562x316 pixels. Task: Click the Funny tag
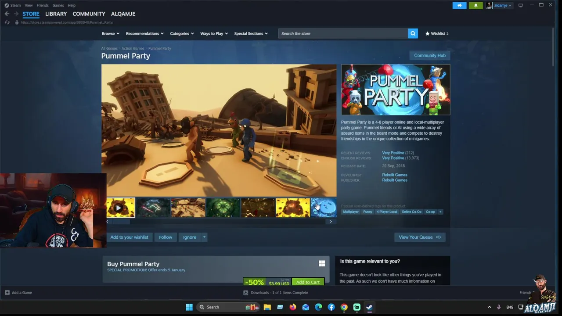[x=367, y=212]
